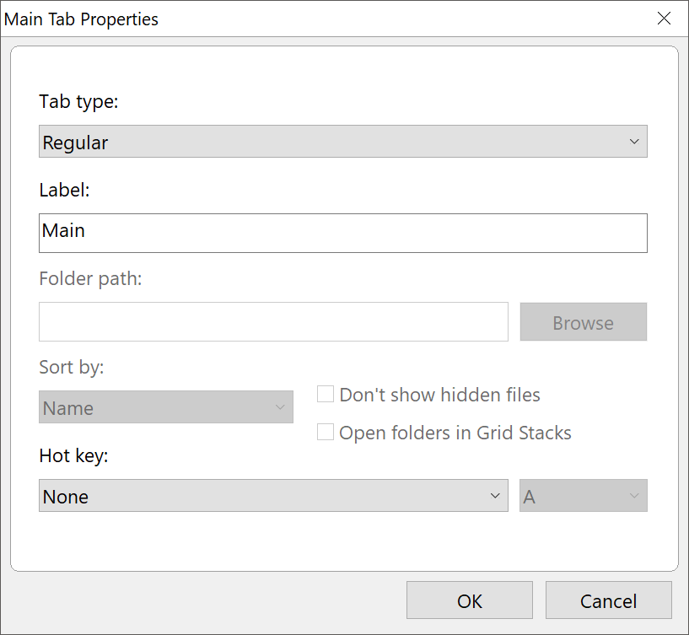Enable Don't show hidden files checkbox
689x635 pixels.
[326, 394]
